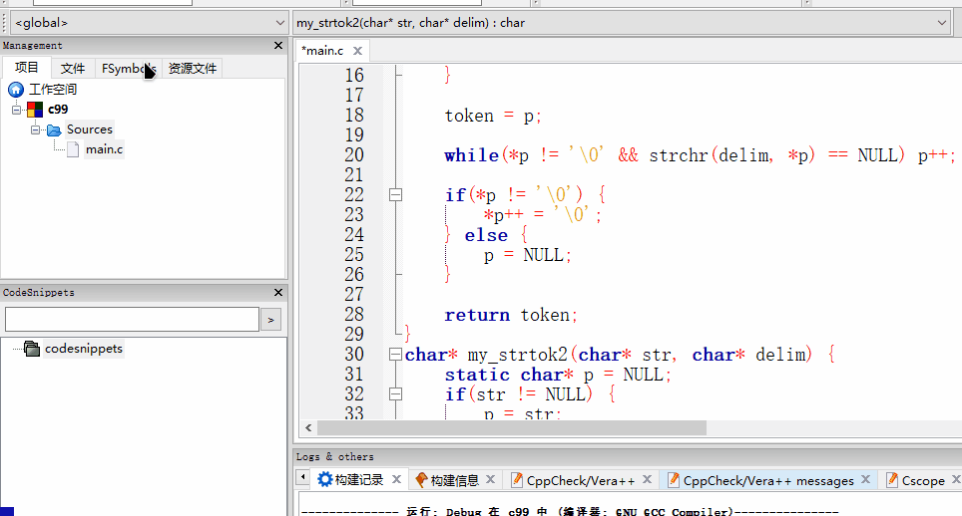Collapse the fold at line 22

(x=396, y=195)
